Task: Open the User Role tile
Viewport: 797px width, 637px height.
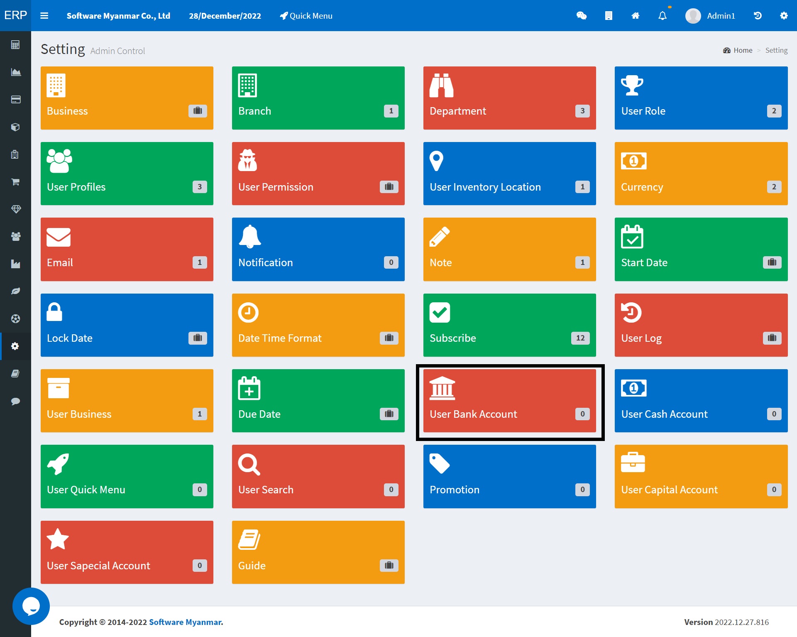Action: 701,98
